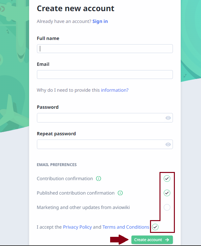Click the Contribution confirmation label text
Image resolution: width=201 pixels, height=246 pixels.
coord(65,179)
